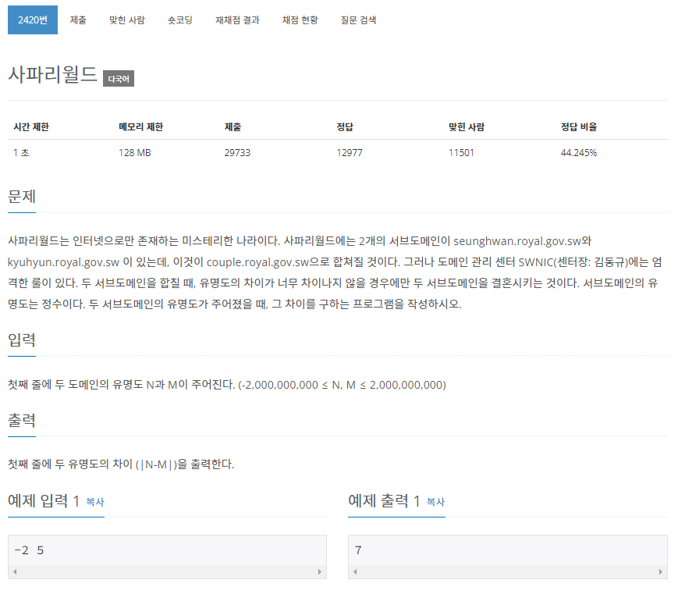Copy example output 1 via 복사

(435, 502)
